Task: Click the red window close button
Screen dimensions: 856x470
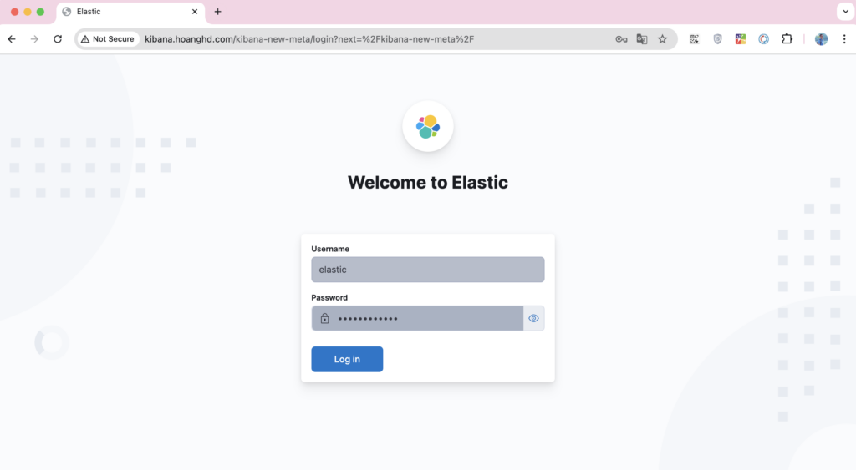Action: click(15, 12)
